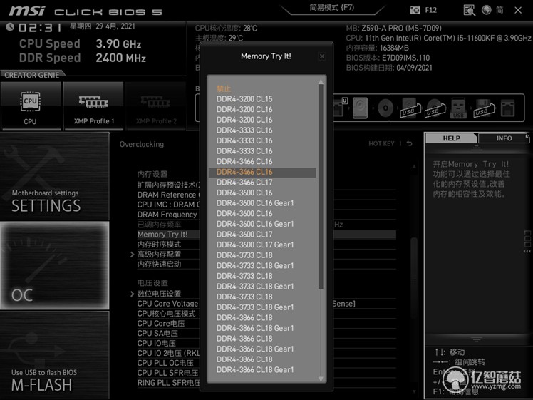
Task: Click the dialog scrollbar up arrow
Action: pos(321,82)
